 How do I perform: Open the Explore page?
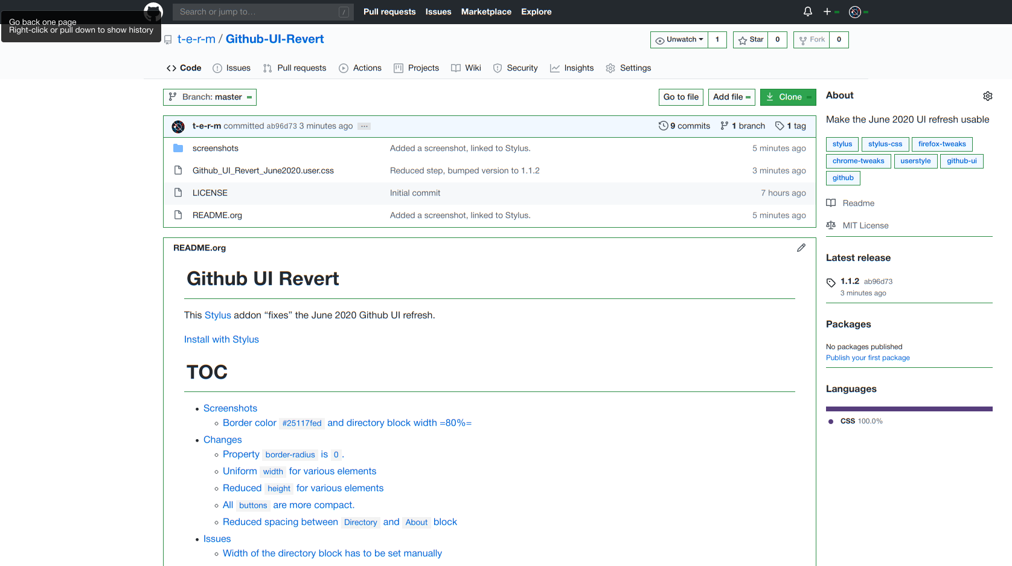pyautogui.click(x=536, y=11)
